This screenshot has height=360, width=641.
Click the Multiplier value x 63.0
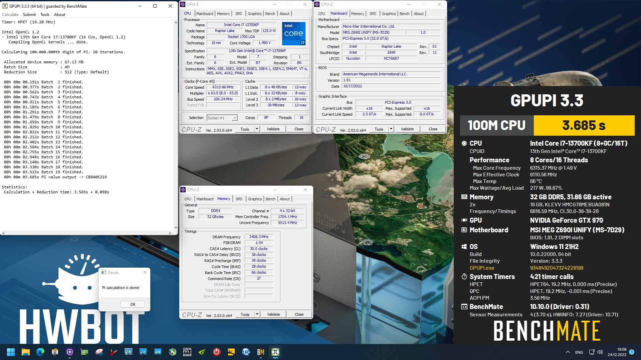click(x=223, y=93)
